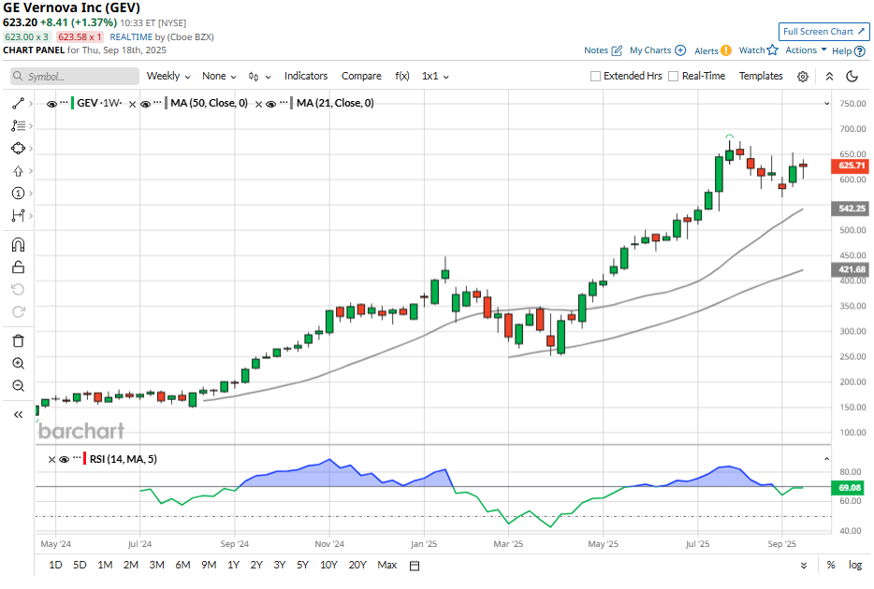
Task: Remove the RSI indicator
Action: coord(51,460)
